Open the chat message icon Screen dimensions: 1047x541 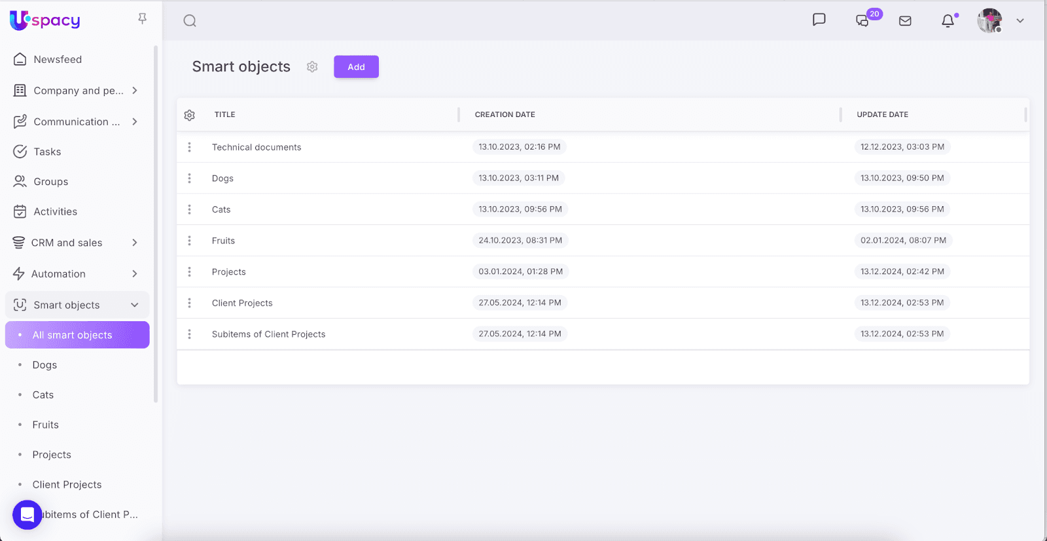point(819,20)
